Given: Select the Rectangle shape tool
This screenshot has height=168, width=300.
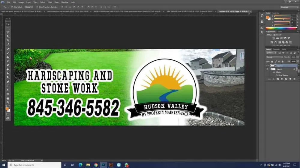Looking at the screenshot, I should point(8,94).
